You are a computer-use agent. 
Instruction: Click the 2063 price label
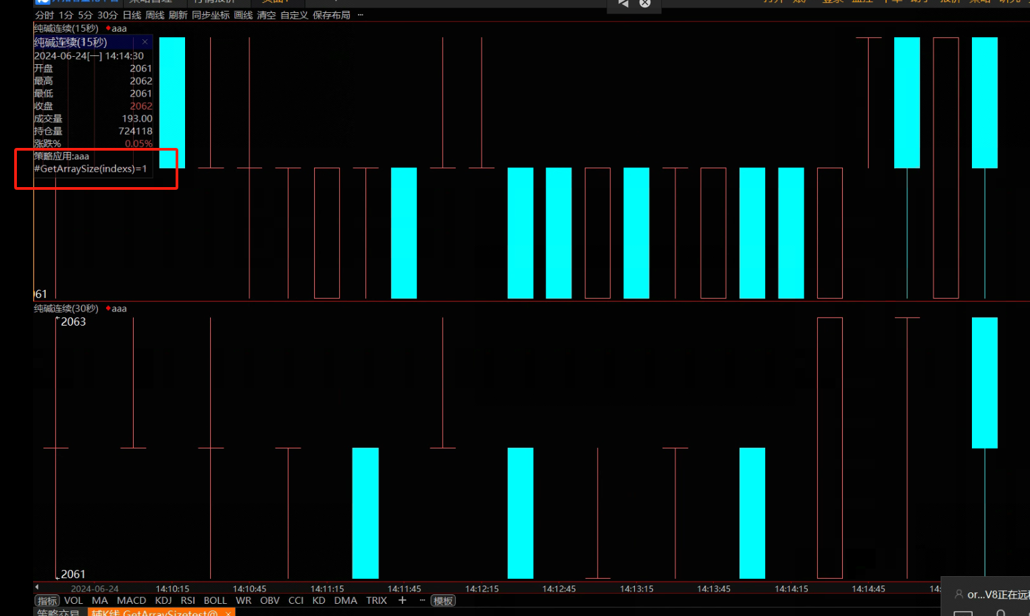pyautogui.click(x=73, y=322)
